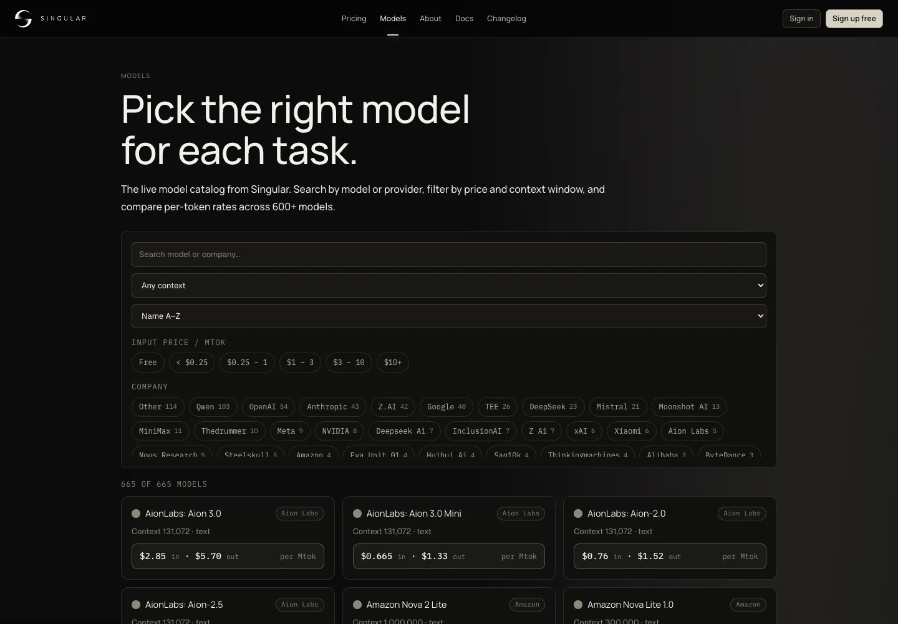The height and width of the screenshot is (624, 898).
Task: Filter by company Other 114
Action: [x=158, y=407]
